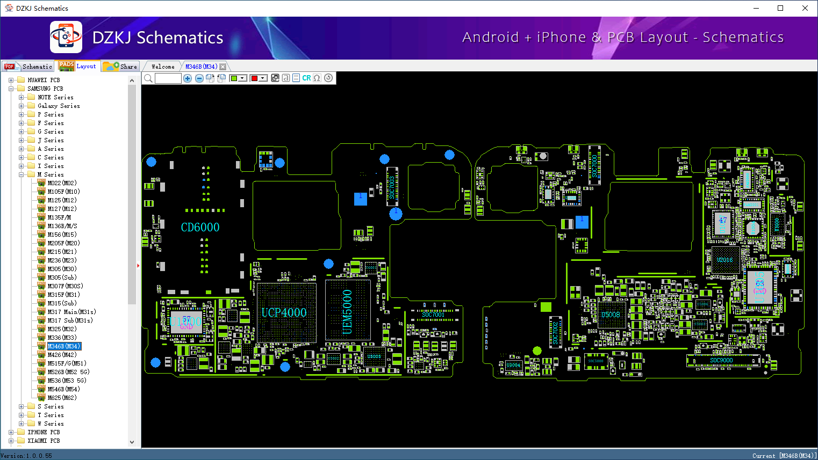The width and height of the screenshot is (818, 460).
Task: Open the M215(M21) layout file
Action: (62, 252)
